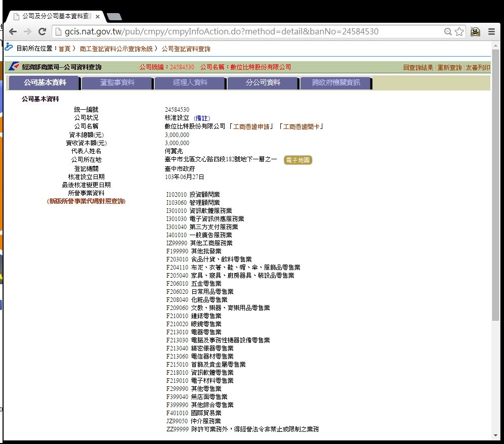Click the row I102010 投資顧問業
504x444 pixels.
pos(193,194)
